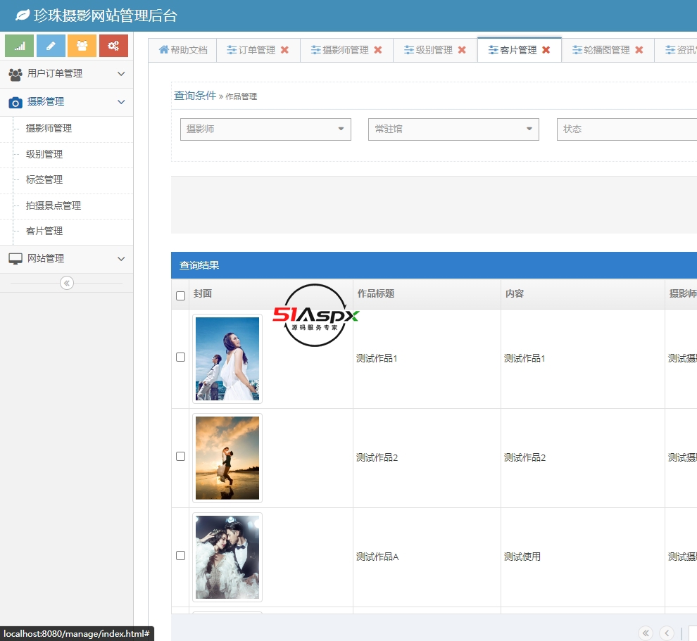This screenshot has height=641, width=697.
Task: Open the 状态 filter field
Action: click(627, 129)
